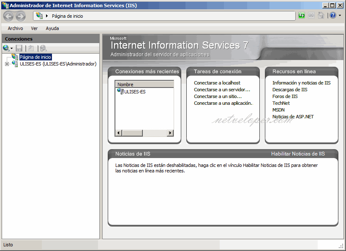
Task: Click the address bar server icon
Action: click(x=39, y=16)
